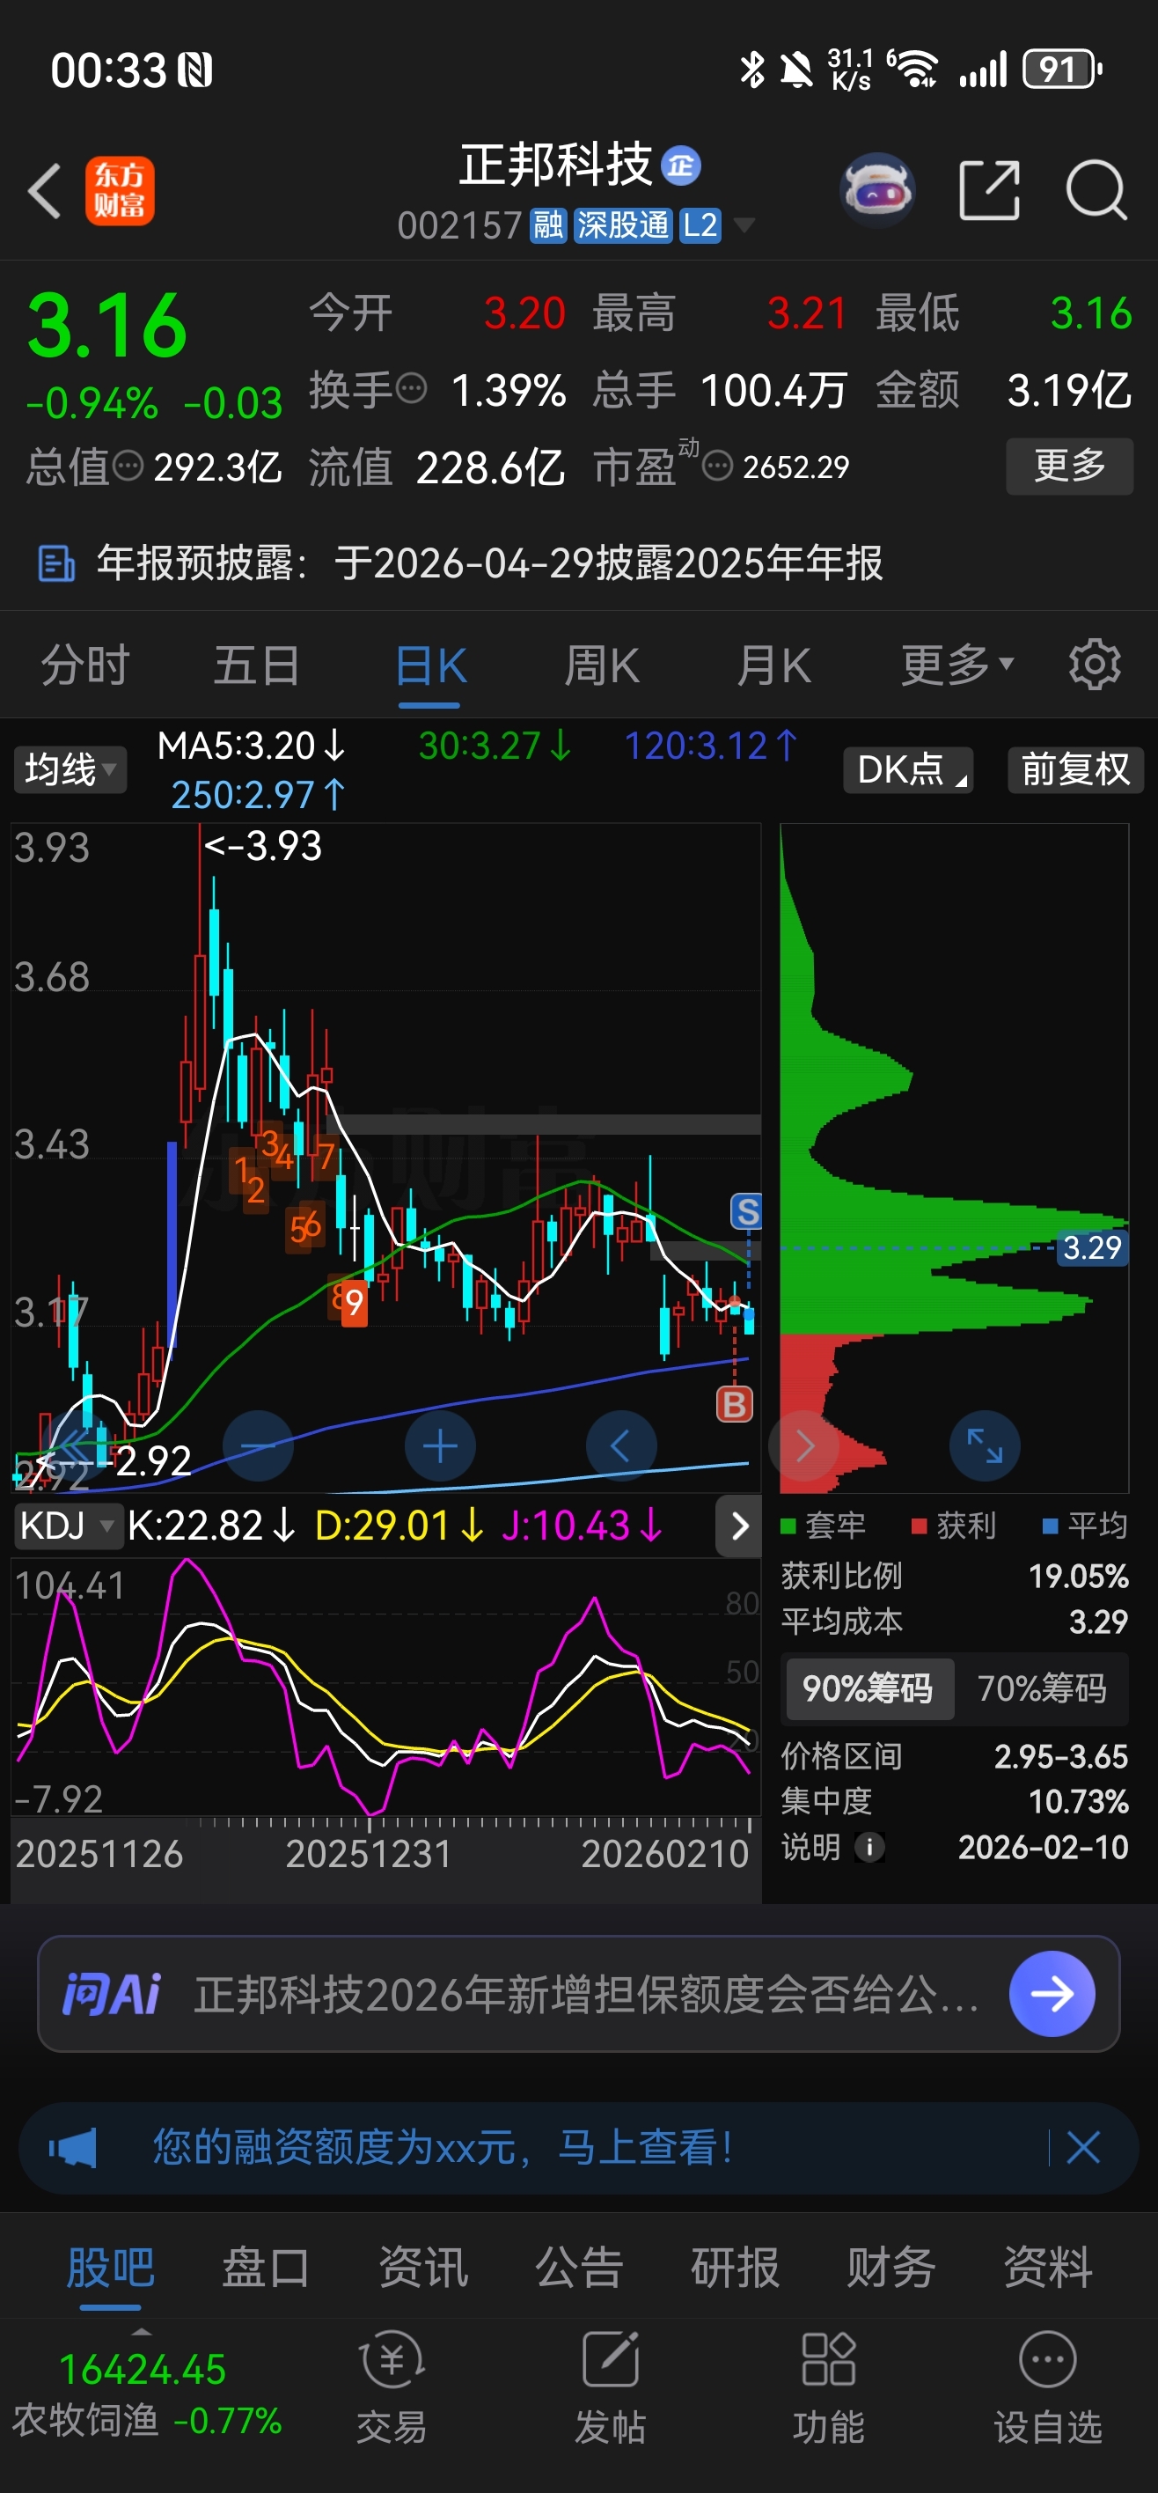Open 交易 trade icon
This screenshot has height=2493, width=1158.
[x=392, y=2361]
